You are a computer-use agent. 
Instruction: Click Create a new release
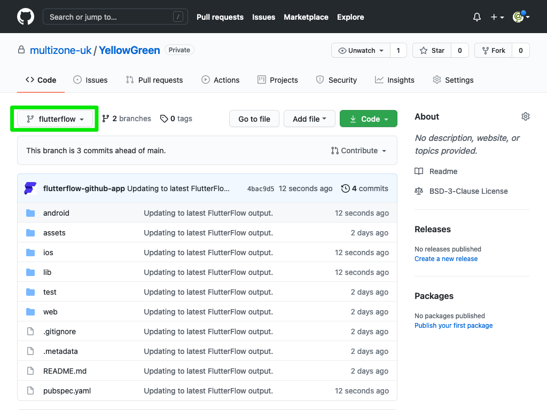446,259
